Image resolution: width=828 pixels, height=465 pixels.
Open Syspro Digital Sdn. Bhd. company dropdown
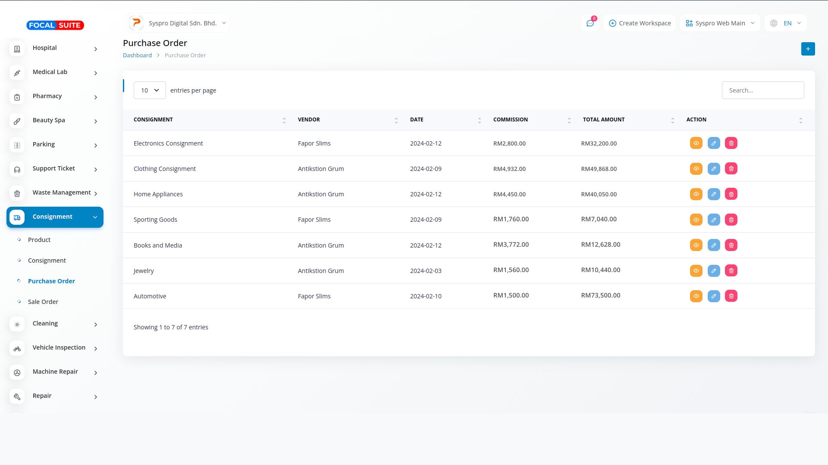tap(178, 23)
